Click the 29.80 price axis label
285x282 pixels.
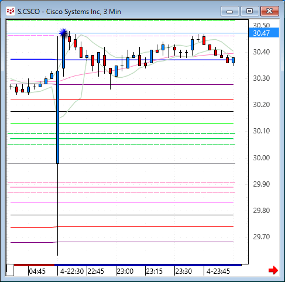(262, 211)
